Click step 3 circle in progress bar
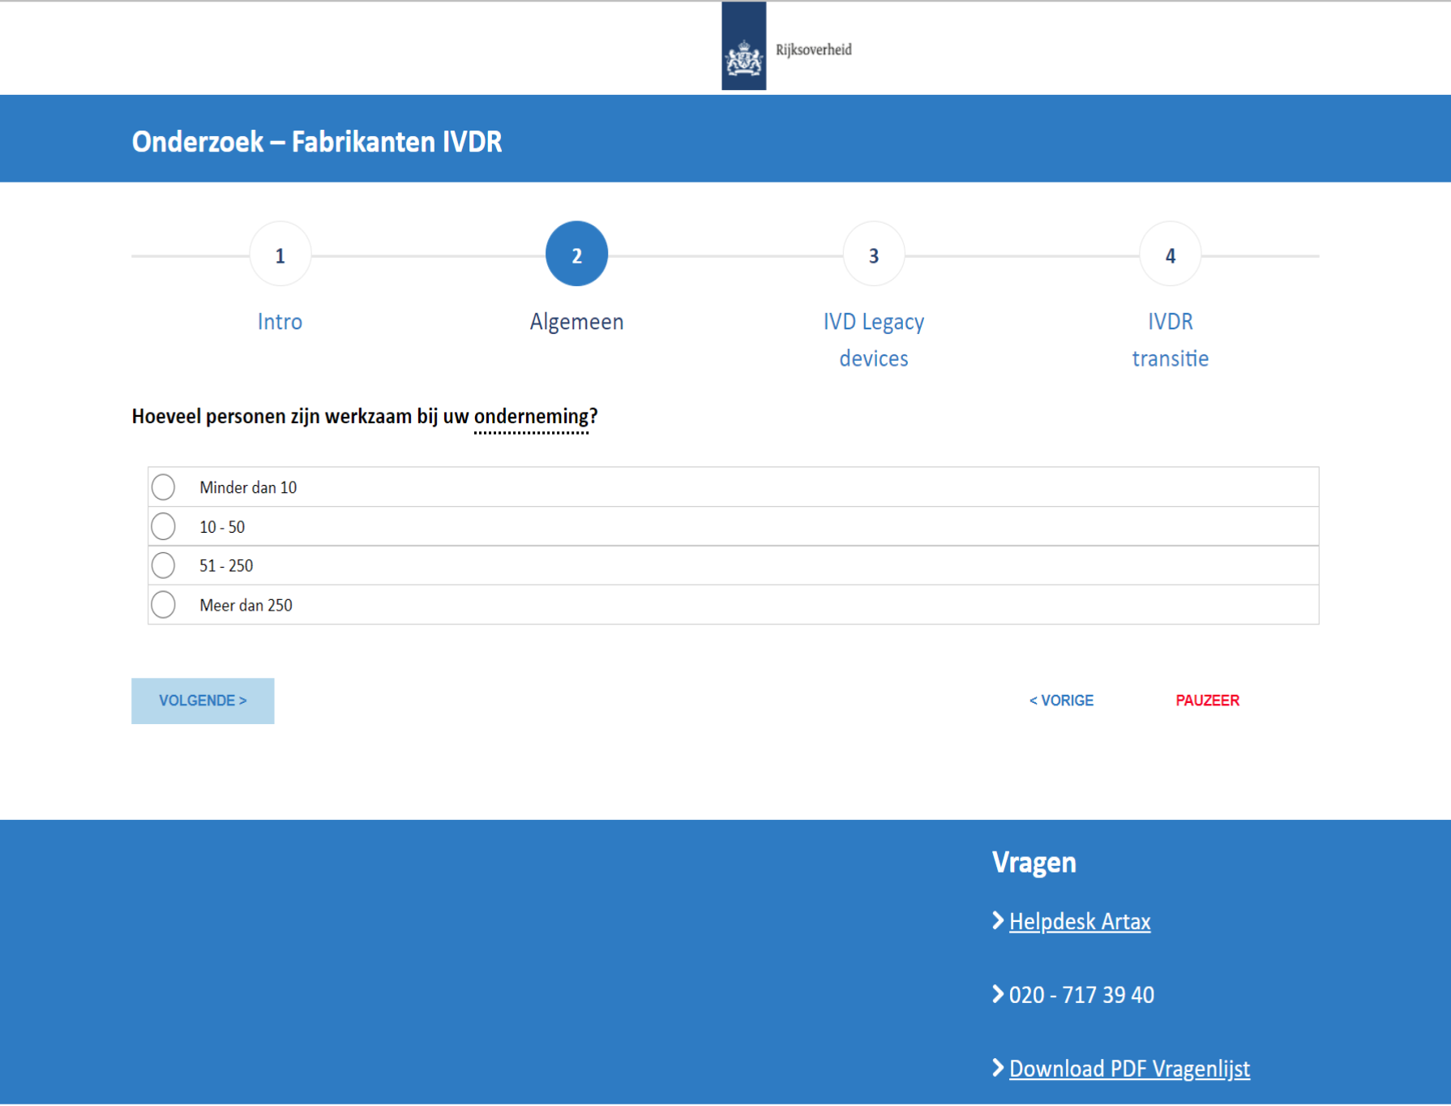This screenshot has height=1106, width=1451. tap(873, 255)
